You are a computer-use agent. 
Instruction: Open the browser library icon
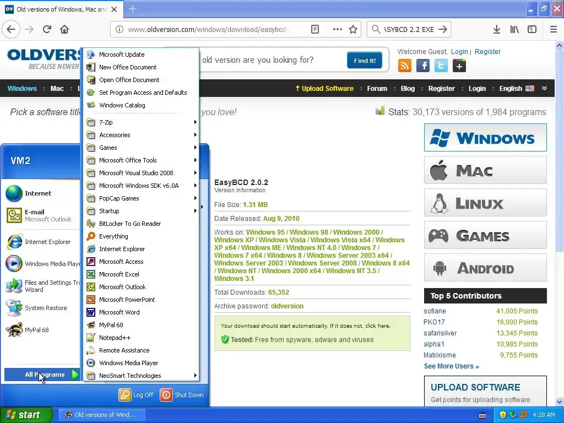[514, 29]
